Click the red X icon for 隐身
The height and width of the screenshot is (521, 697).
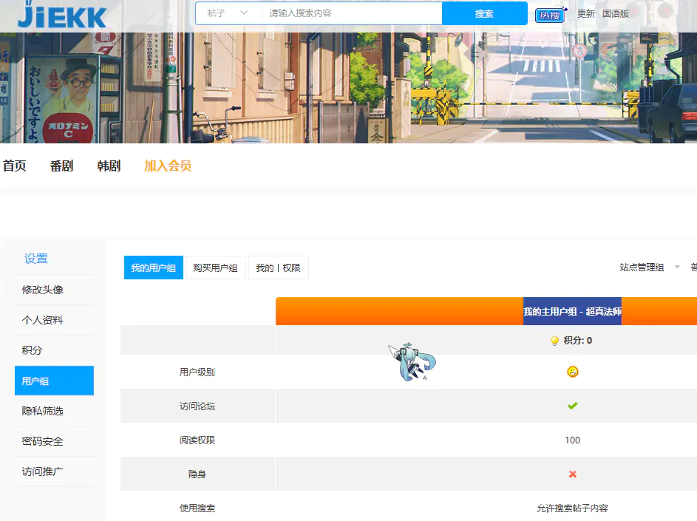pos(573,474)
